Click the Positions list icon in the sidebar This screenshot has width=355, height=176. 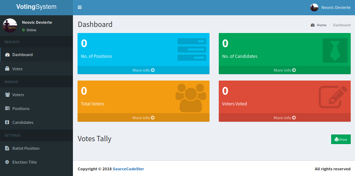7,109
